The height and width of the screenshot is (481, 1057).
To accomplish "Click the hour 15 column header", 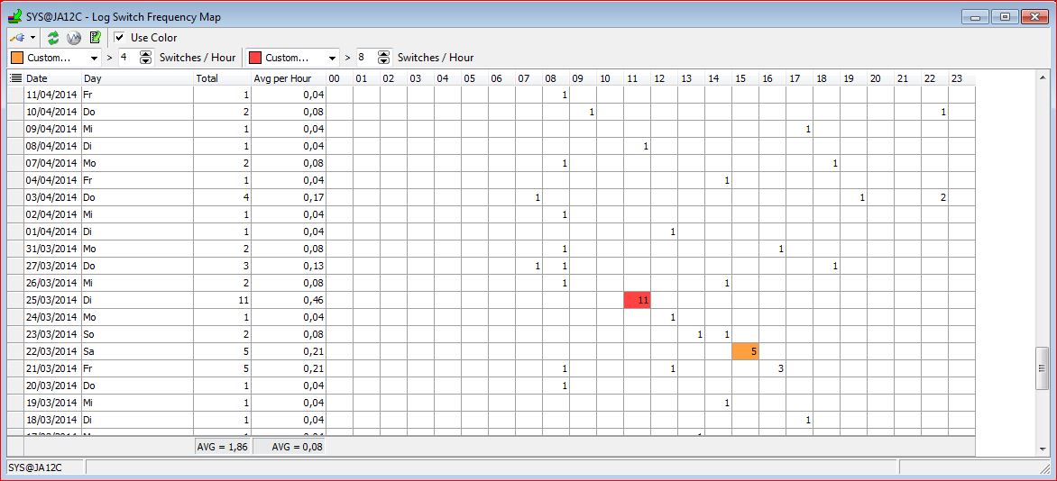I will 745,78.
